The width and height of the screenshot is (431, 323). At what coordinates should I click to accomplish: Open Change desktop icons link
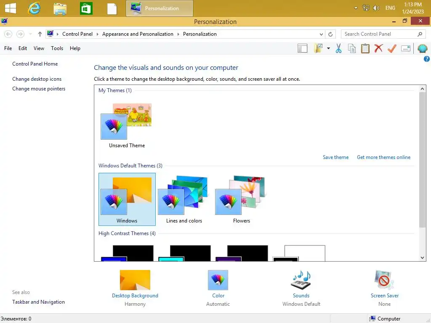(x=37, y=79)
